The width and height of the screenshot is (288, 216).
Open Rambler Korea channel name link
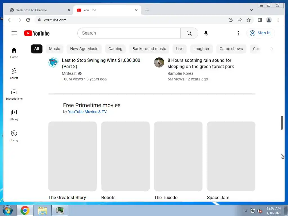pos(180,73)
